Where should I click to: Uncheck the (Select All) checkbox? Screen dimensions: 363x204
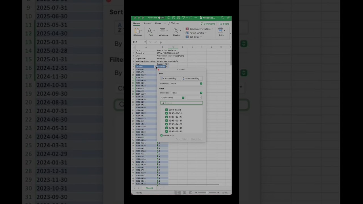[166, 110]
